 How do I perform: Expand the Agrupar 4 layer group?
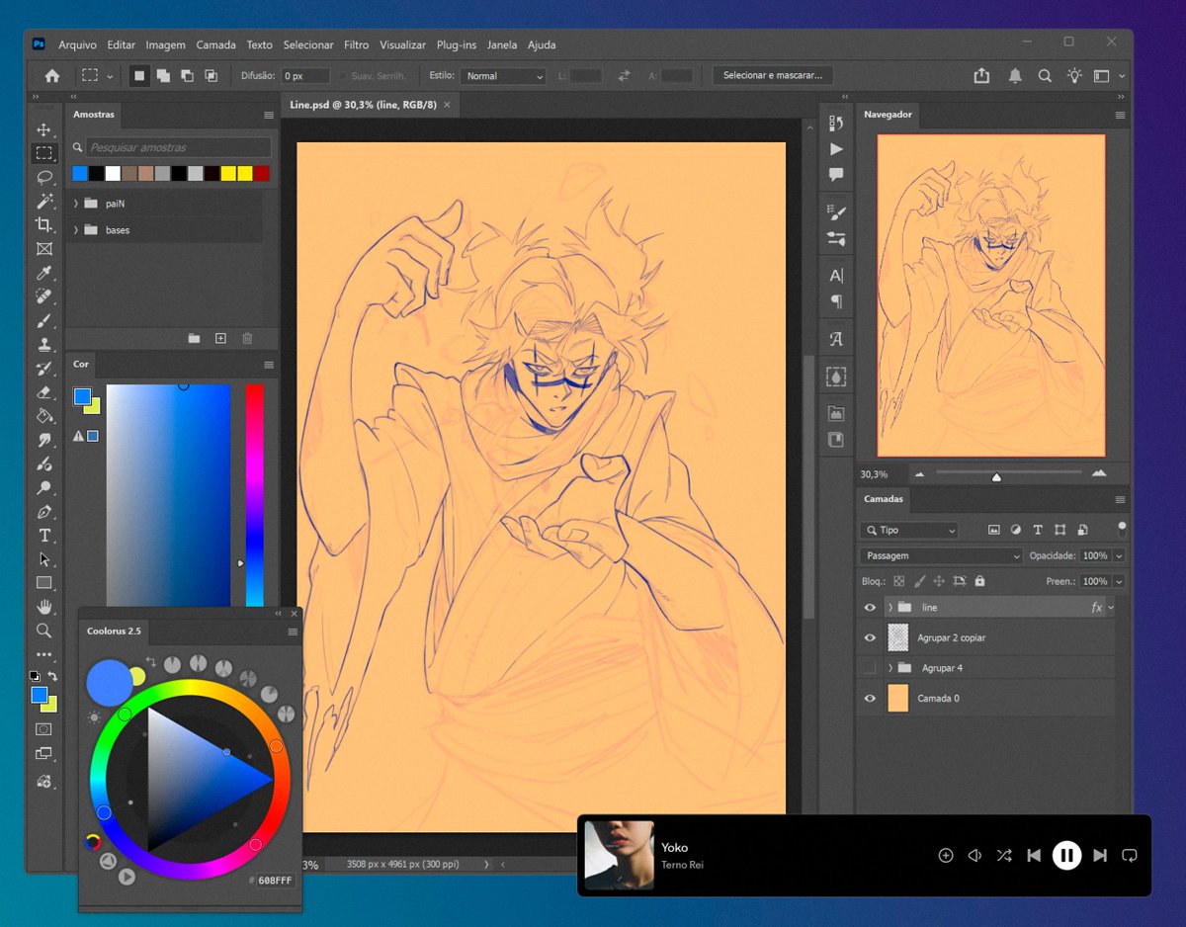coord(890,668)
